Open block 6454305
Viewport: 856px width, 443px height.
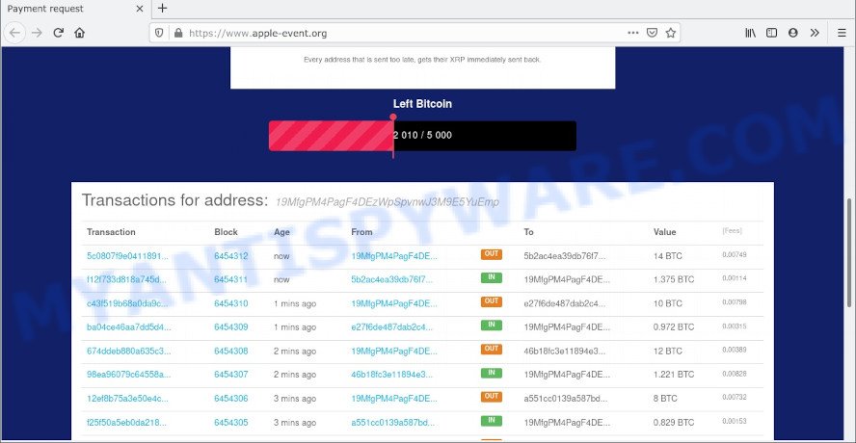[231, 422]
